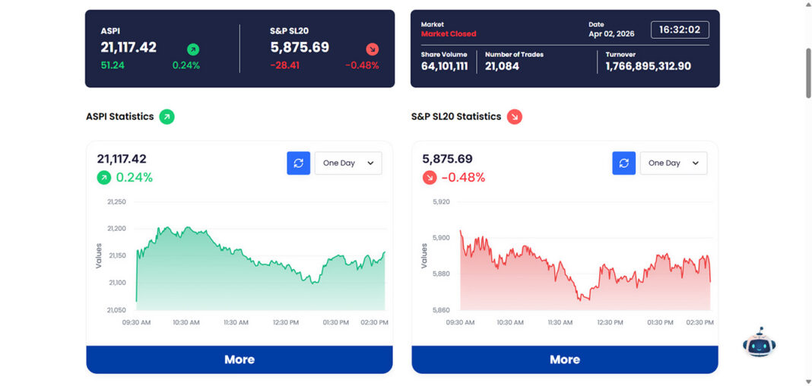The image size is (812, 386).
Task: Click the ASPI green area chart
Action: pos(259,281)
